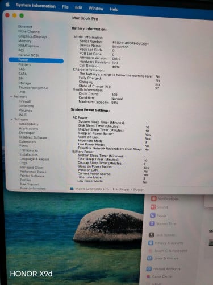Select SATA in the sidebar
213x285 pixels.
(x=22, y=74)
